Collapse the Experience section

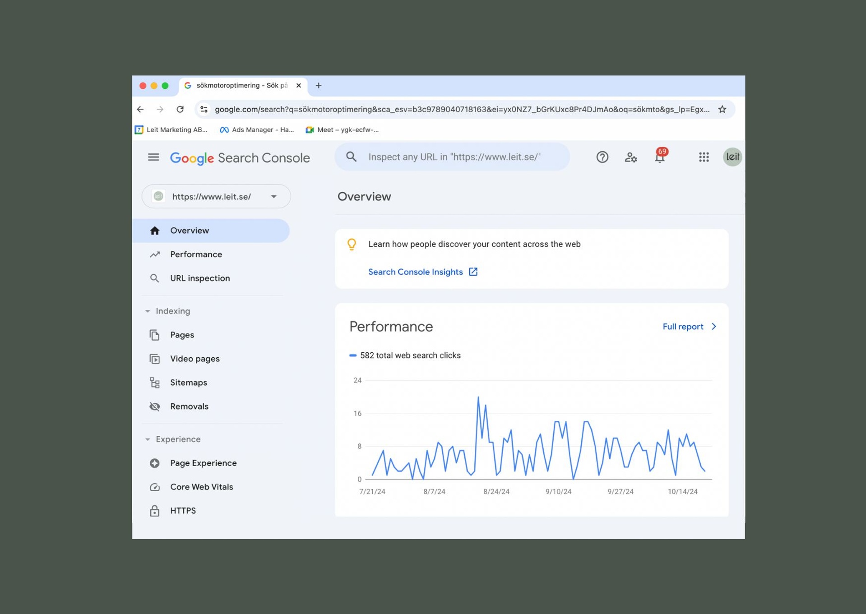148,439
